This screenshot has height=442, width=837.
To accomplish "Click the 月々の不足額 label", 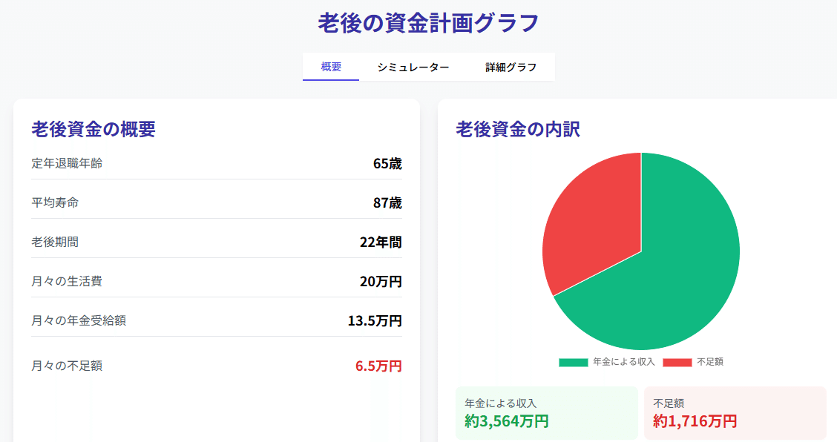I will point(67,366).
